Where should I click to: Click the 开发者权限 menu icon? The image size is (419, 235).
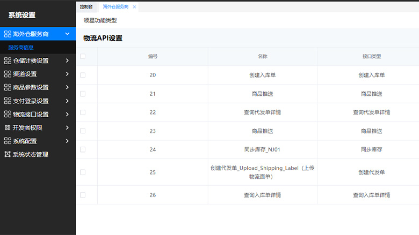click(x=8, y=127)
